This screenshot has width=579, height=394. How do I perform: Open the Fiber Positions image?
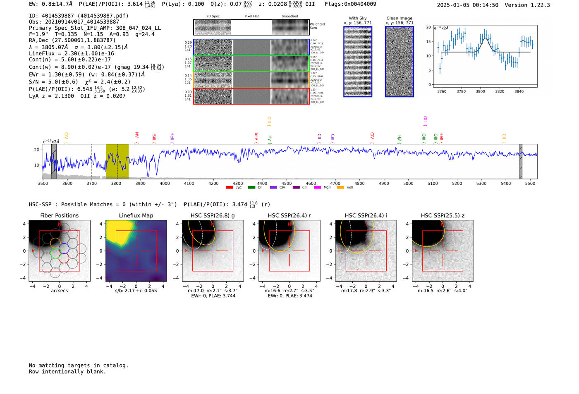60,251
